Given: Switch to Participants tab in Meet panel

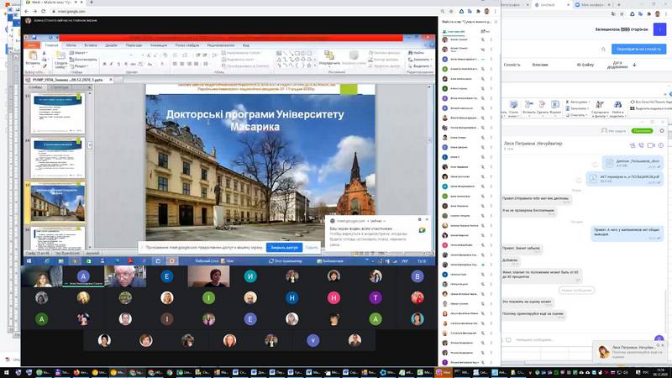Looking at the screenshot, I should (x=454, y=32).
